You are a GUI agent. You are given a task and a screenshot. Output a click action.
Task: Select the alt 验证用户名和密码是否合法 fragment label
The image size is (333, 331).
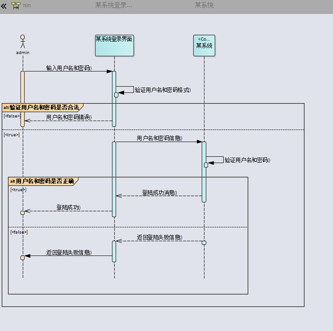point(42,107)
